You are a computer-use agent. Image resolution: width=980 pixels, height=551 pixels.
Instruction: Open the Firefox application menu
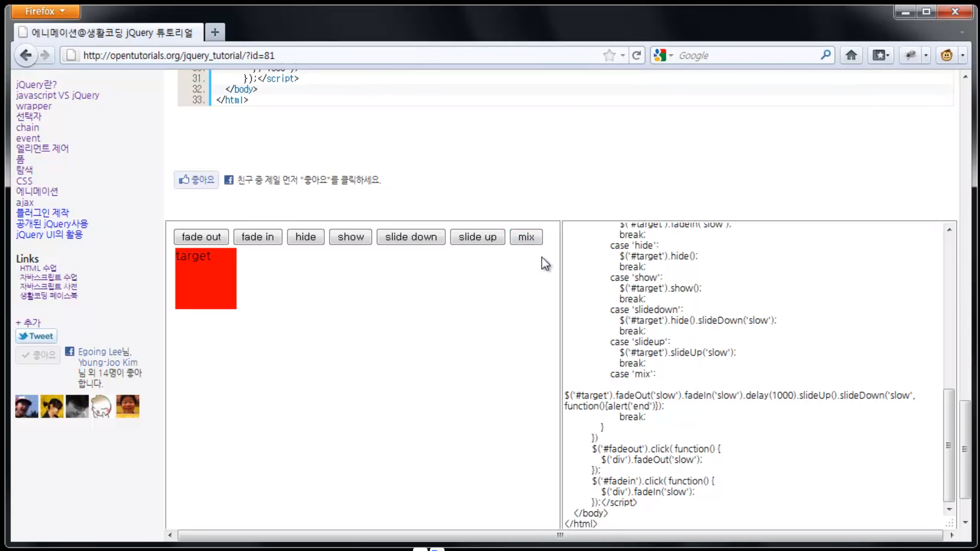[x=45, y=11]
